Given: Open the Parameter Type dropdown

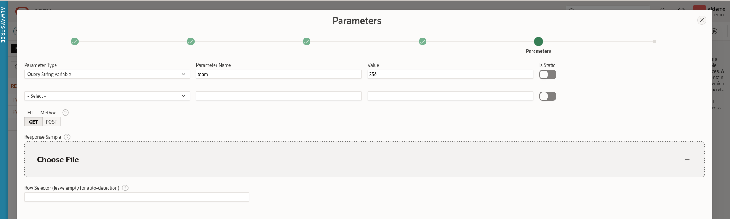Looking at the screenshot, I should 107,74.
